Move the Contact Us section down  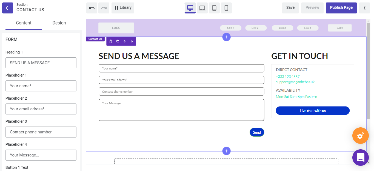132,41
